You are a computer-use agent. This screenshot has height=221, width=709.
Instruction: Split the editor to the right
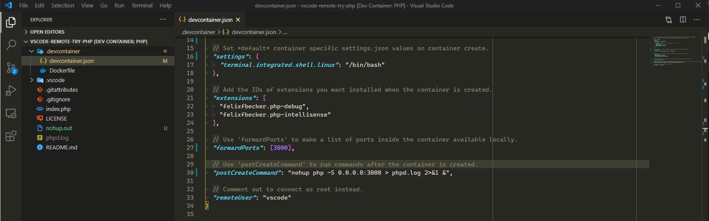[x=683, y=20]
